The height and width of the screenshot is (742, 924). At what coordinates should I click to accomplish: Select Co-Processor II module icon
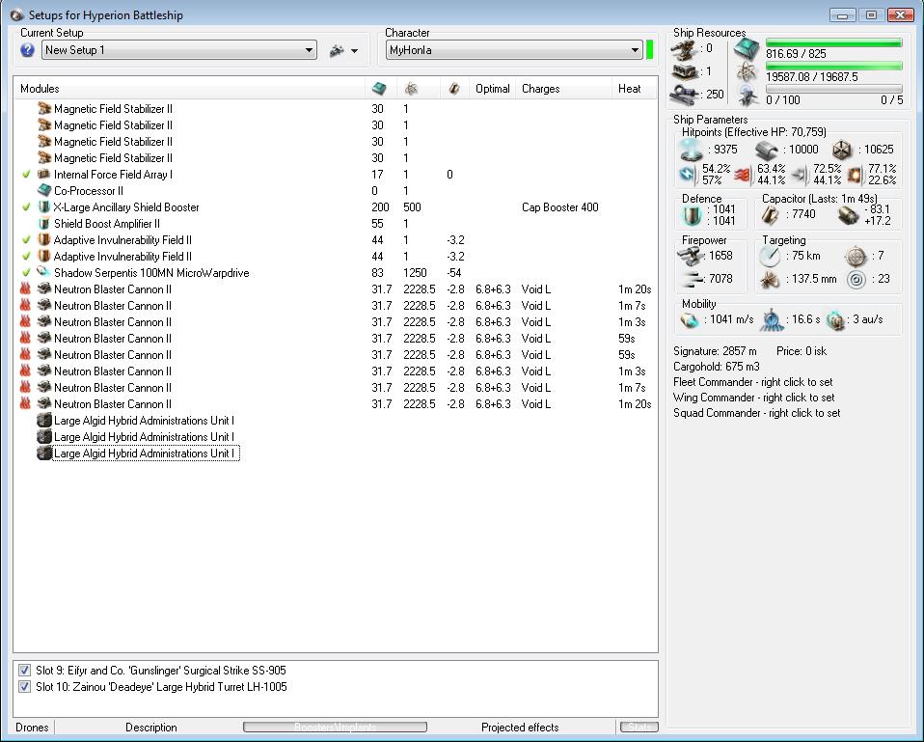(44, 190)
